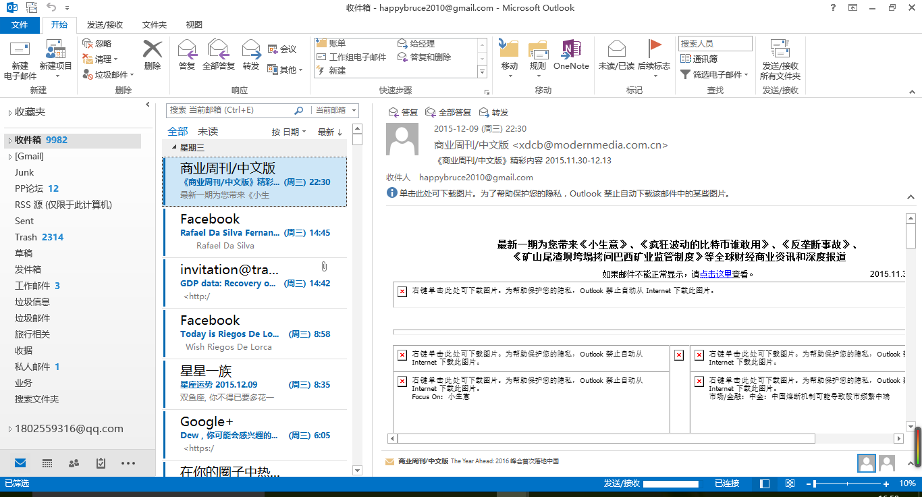Screen dimensions: 922x497
Task: Show All (全部) messages in list
Action: (x=178, y=132)
